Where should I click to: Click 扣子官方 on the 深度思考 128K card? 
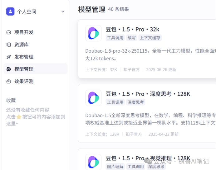pyautogui.click(x=134, y=134)
